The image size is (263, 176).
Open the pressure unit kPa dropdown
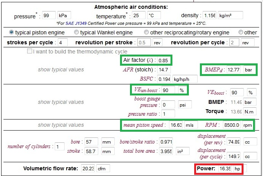[x=64, y=16]
